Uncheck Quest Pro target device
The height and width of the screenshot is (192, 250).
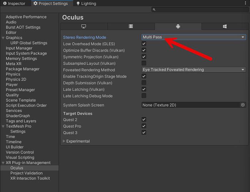pyautogui.click(x=144, y=126)
